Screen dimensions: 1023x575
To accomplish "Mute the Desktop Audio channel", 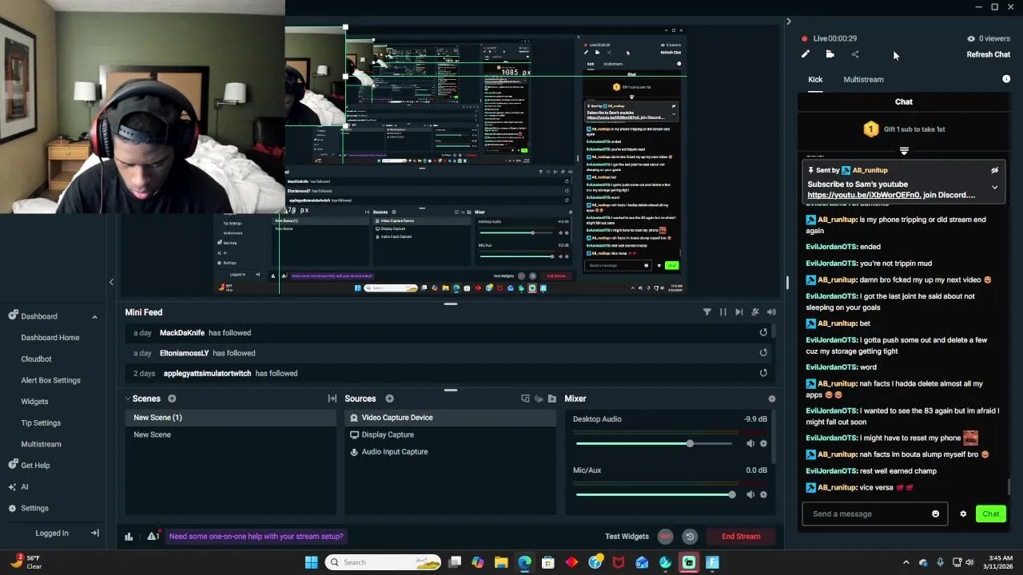I will 750,444.
